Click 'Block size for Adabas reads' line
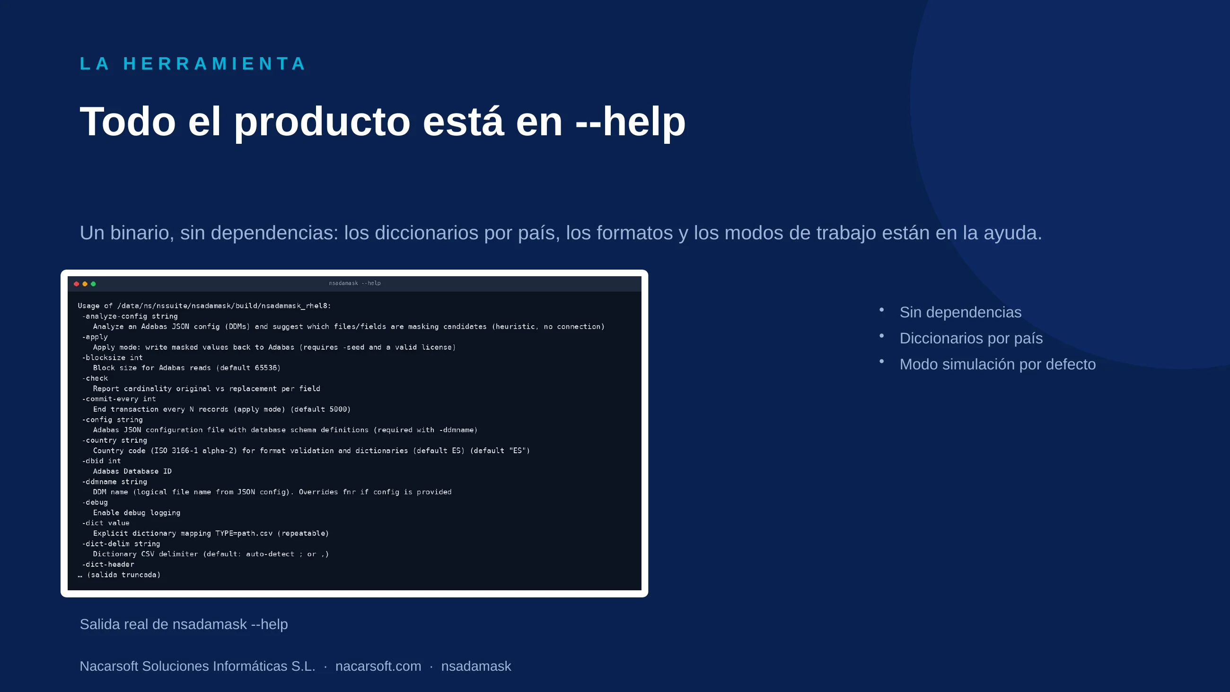Screen dimensions: 1230x692 point(187,368)
